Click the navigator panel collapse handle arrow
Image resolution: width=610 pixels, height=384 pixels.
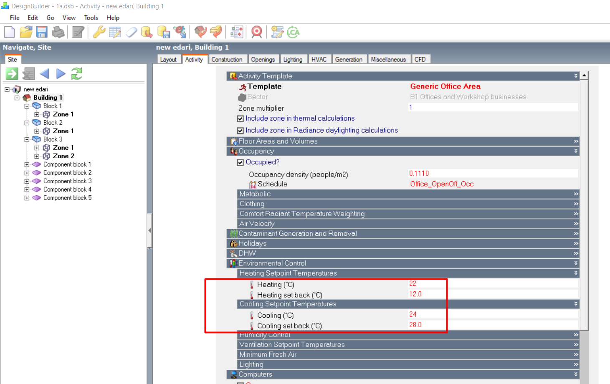[x=149, y=230]
